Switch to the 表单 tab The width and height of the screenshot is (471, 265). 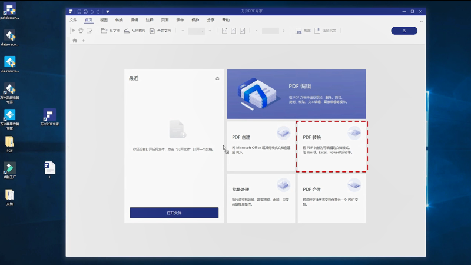[x=180, y=20]
